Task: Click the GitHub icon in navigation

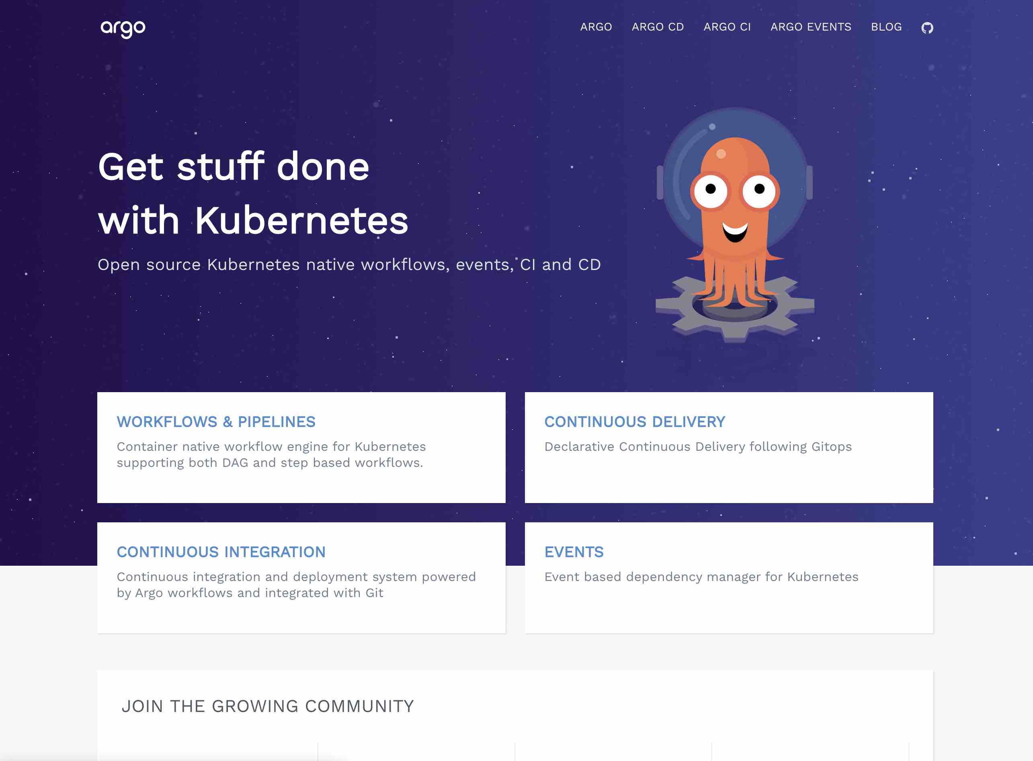Action: pos(927,28)
